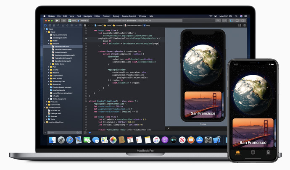Open the Breakpoint navigator icon

click(76, 26)
